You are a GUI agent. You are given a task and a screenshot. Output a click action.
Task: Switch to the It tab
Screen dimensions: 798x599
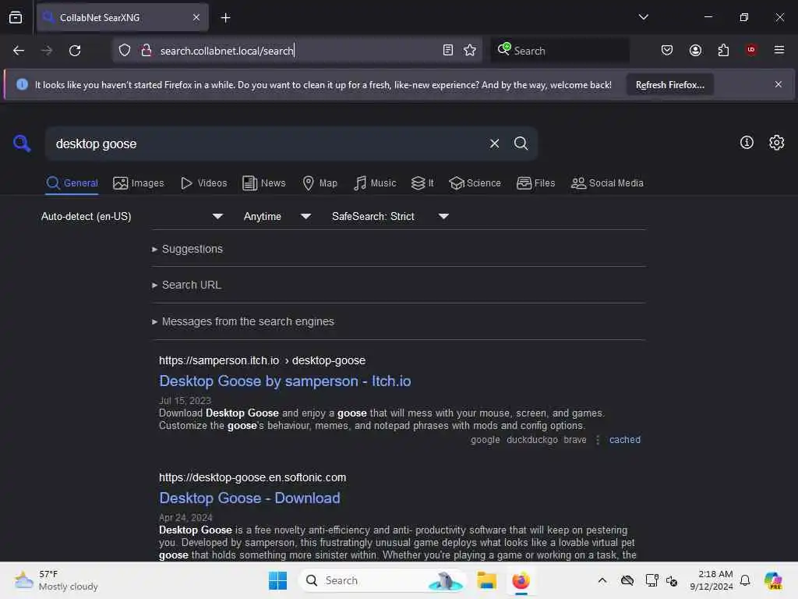[422, 183]
